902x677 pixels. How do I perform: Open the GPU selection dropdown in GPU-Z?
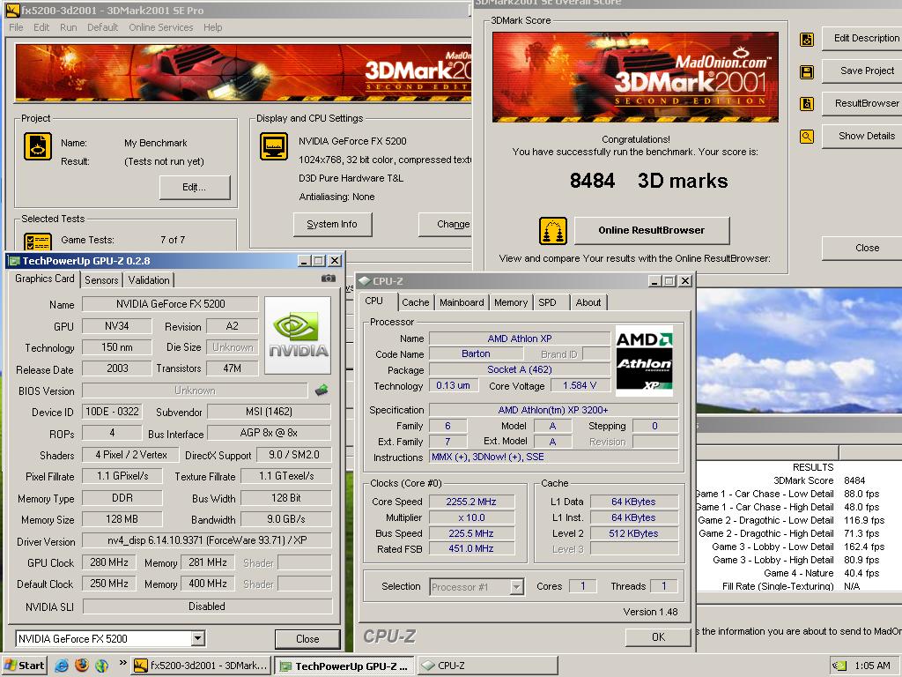click(198, 638)
